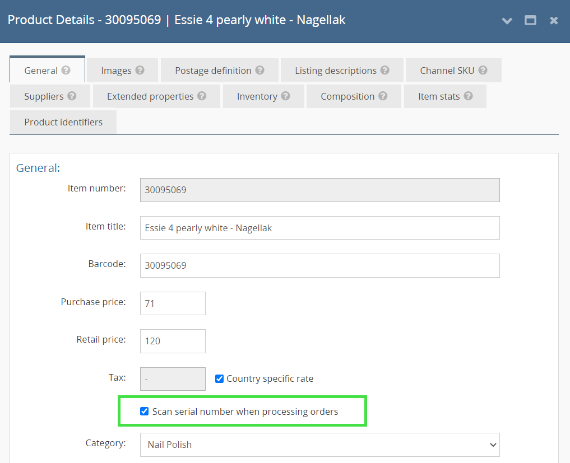
Task: Click help icon beside Inventory tab
Action: [286, 96]
